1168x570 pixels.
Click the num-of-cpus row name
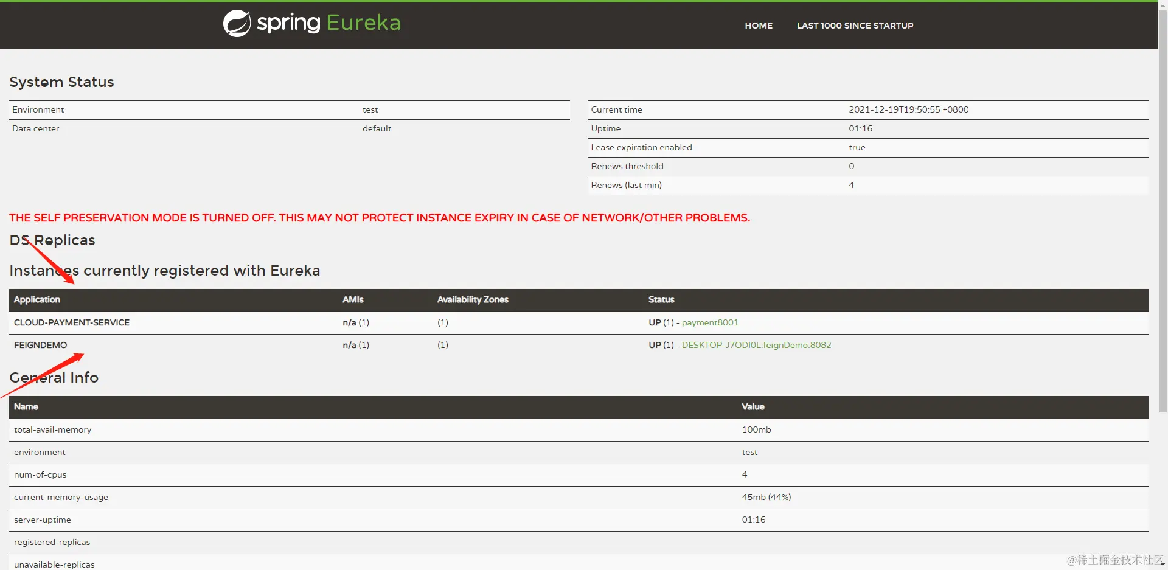(40, 474)
